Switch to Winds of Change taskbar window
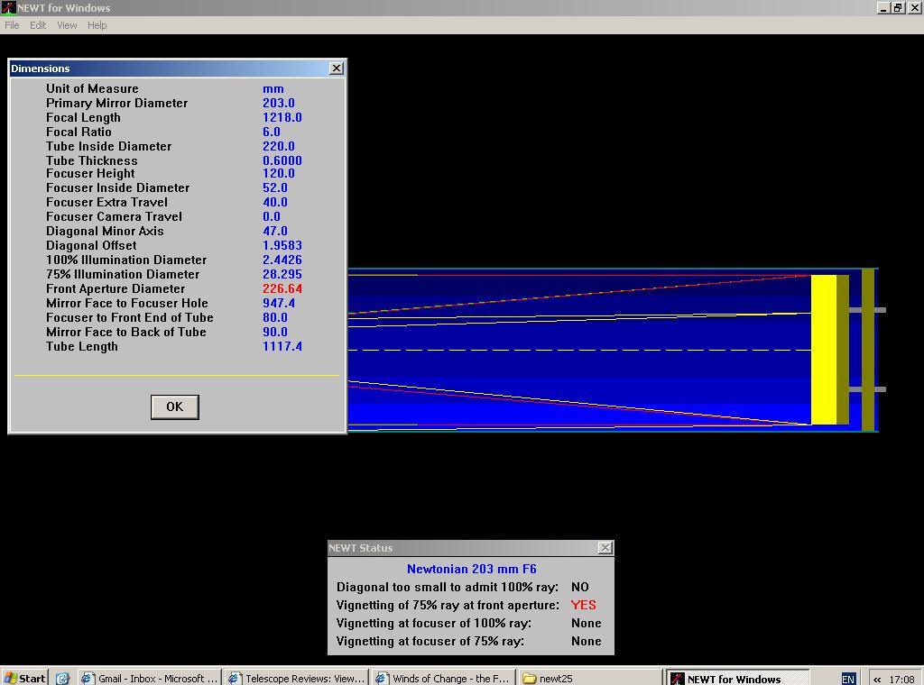Viewport: 924px width, 685px height. 444,678
